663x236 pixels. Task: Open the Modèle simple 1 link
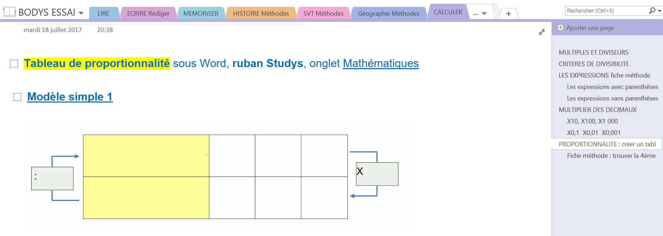[x=70, y=97]
